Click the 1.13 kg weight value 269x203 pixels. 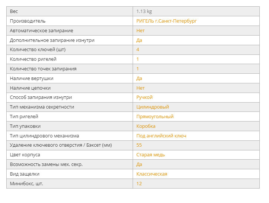(x=144, y=11)
